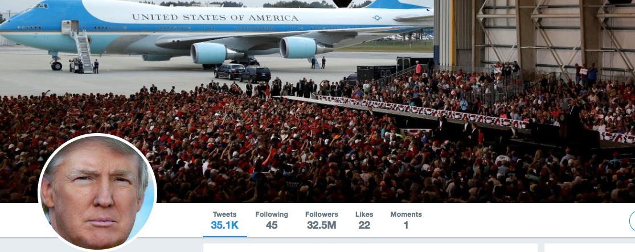Click the "Likes" label text
The image size is (635, 252).
364,214
